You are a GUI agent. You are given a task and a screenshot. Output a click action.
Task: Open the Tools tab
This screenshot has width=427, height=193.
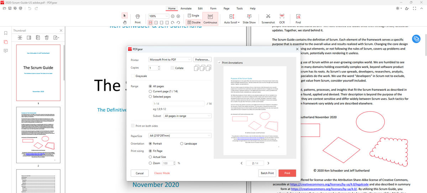click(239, 8)
